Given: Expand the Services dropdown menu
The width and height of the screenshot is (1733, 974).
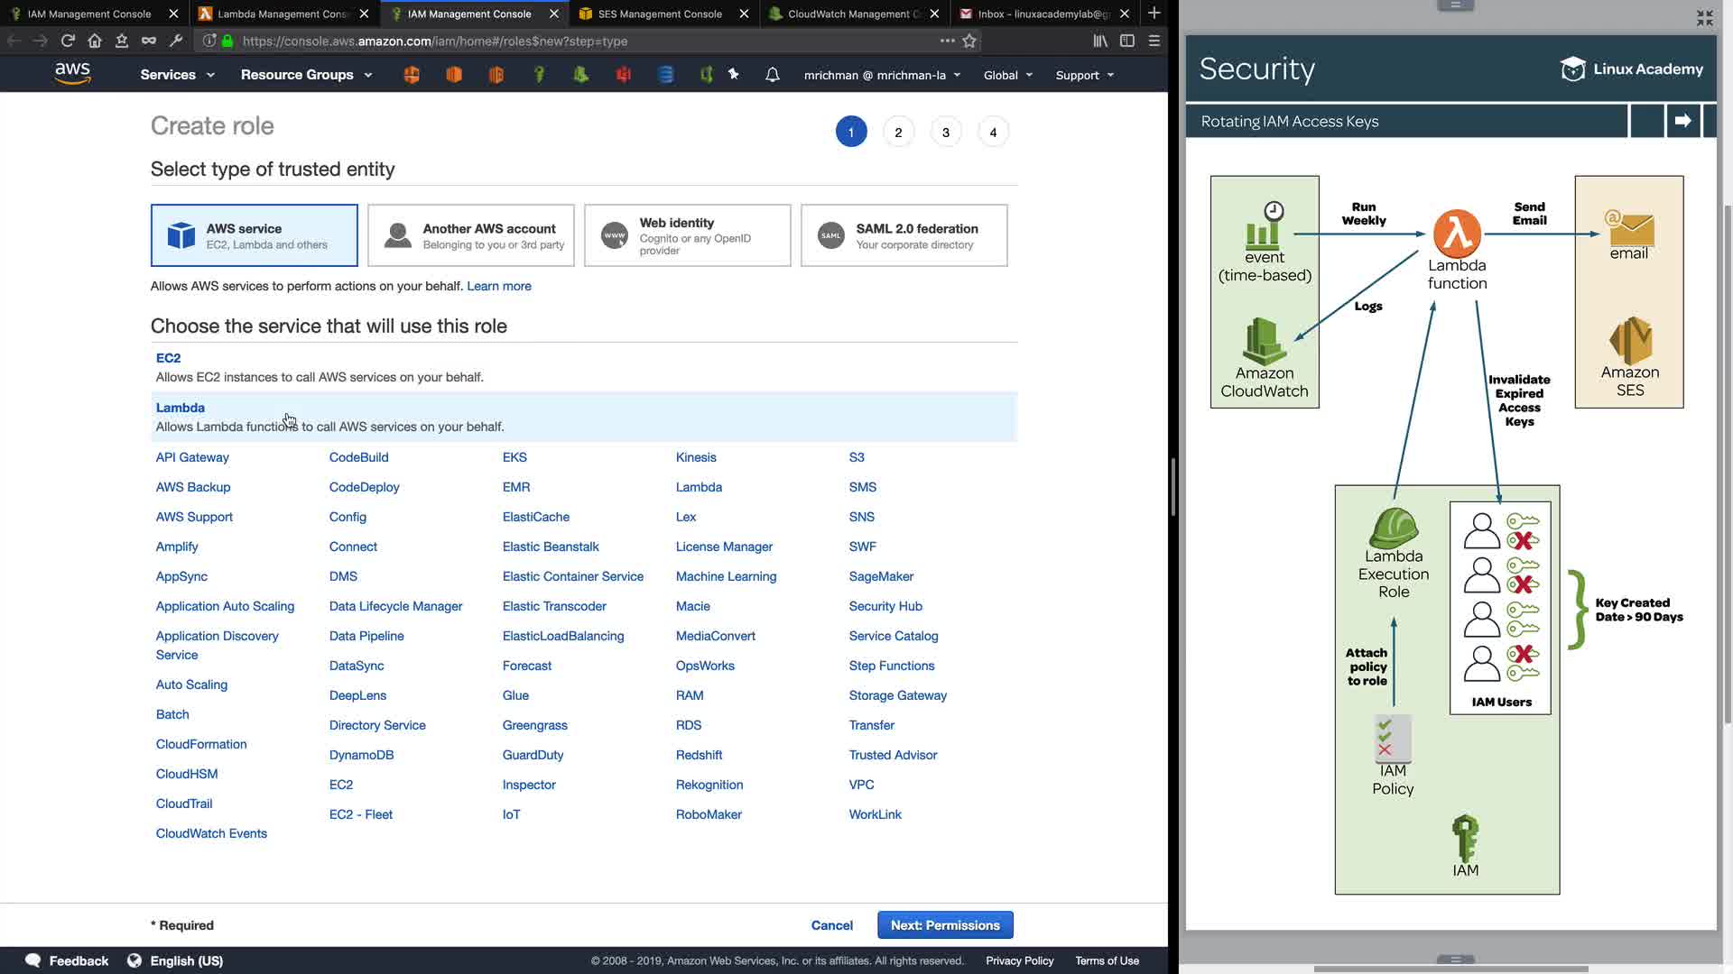Looking at the screenshot, I should point(177,75).
